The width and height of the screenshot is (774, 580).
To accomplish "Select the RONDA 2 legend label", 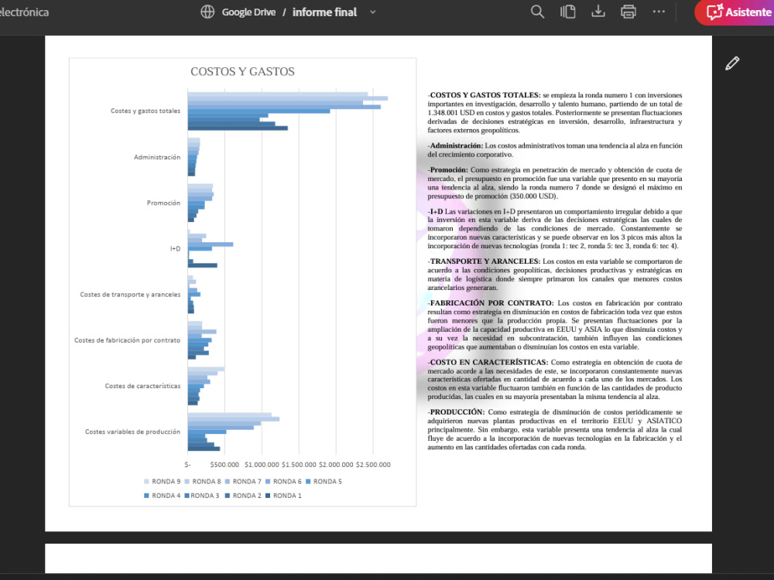I will [247, 496].
